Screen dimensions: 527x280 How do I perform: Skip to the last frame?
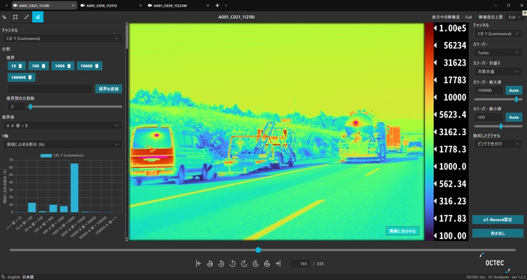[278, 264]
